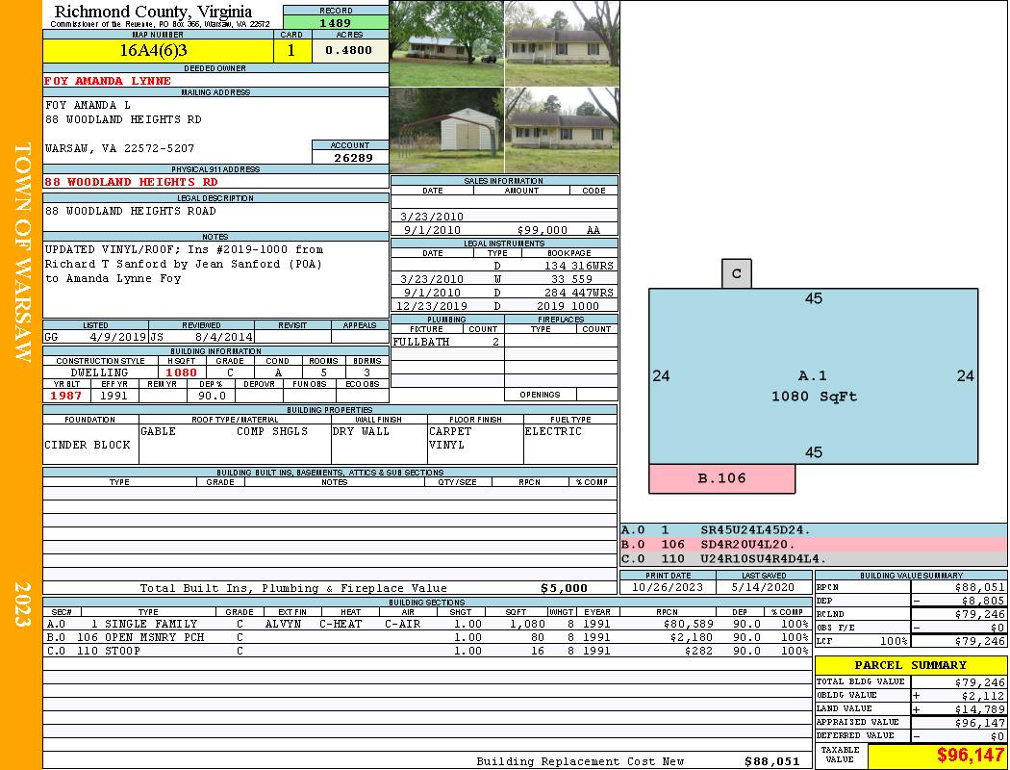
Task: Click the red year built 1987 value
Action: [67, 396]
